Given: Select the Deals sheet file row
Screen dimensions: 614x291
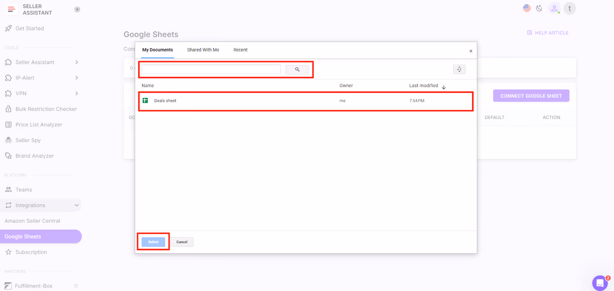Looking at the screenshot, I should coord(306,101).
